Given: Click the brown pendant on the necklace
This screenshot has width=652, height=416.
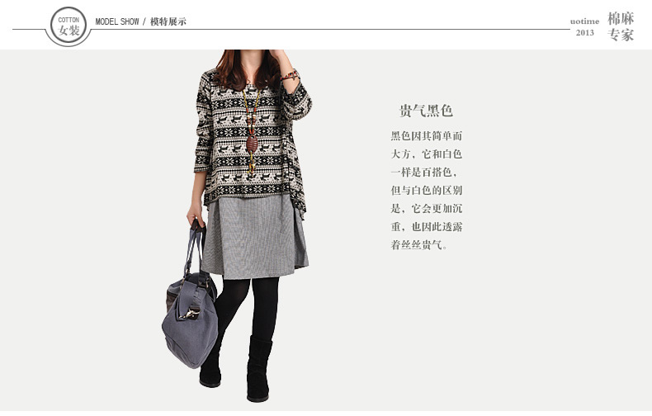Looking at the screenshot, I should click(252, 144).
